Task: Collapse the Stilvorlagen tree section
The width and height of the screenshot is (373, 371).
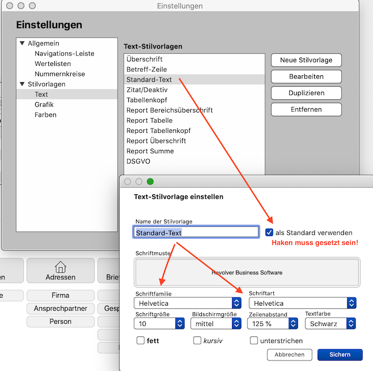Action: tap(22, 84)
